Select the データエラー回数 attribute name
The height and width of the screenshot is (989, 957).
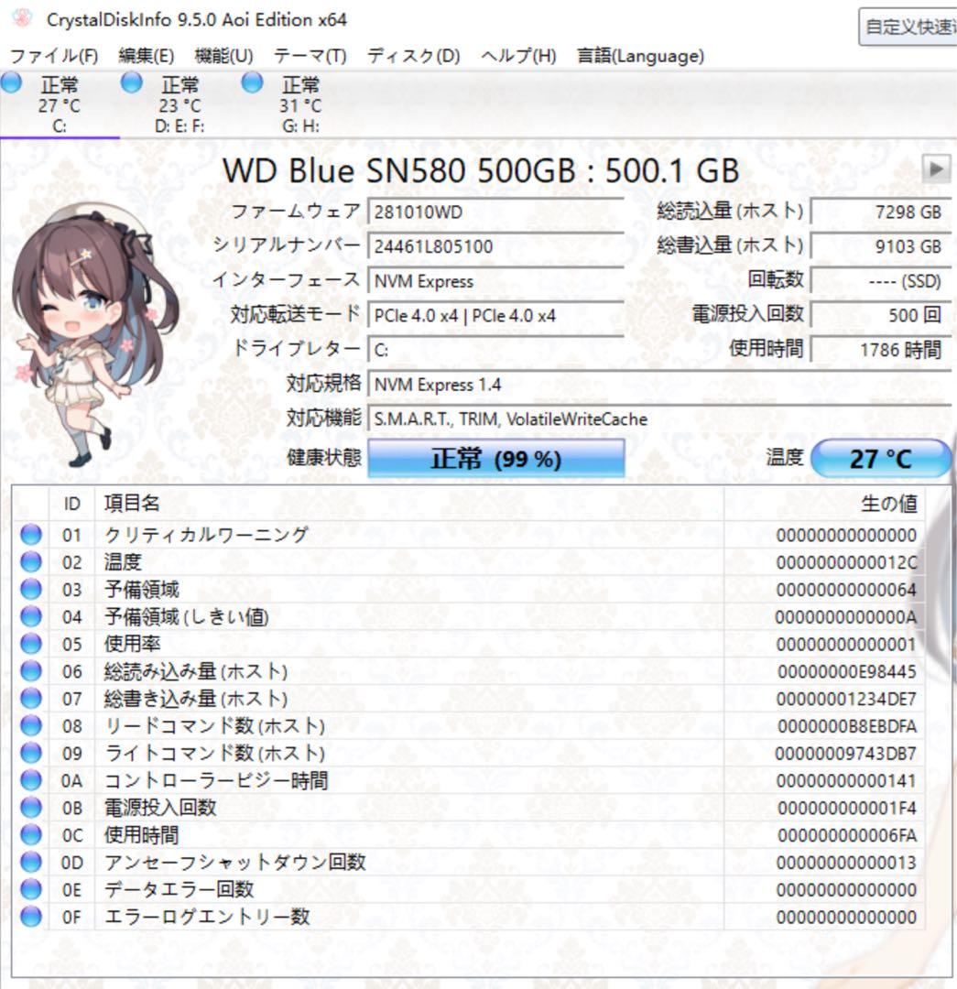(x=179, y=889)
